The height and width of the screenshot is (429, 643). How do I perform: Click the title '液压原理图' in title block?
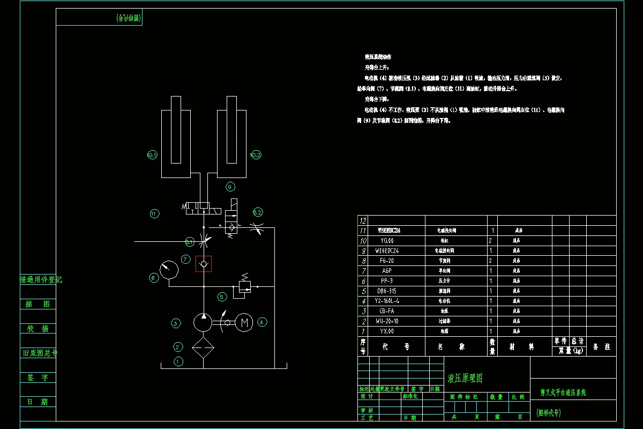[x=465, y=379]
